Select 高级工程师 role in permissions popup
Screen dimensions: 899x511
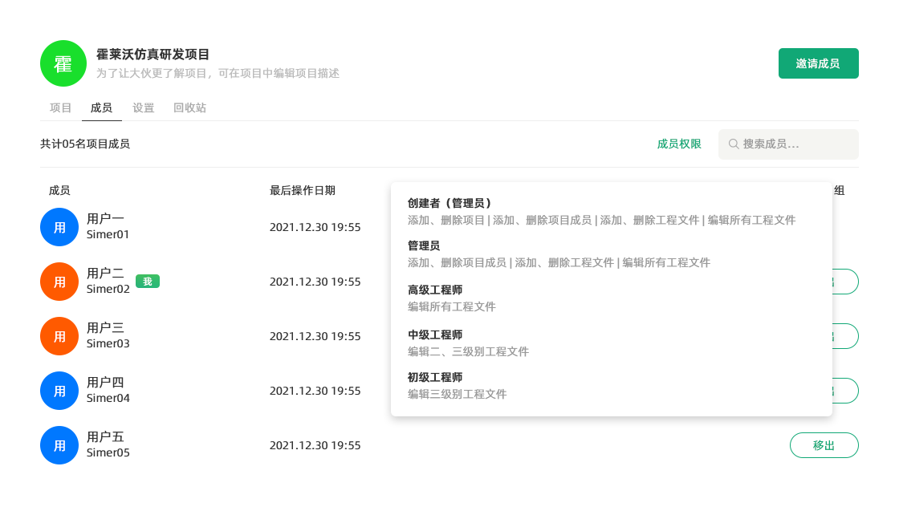(x=434, y=290)
